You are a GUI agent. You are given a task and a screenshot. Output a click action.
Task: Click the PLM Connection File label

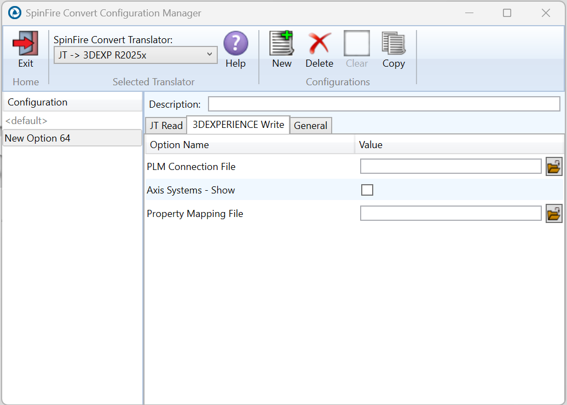click(x=191, y=167)
